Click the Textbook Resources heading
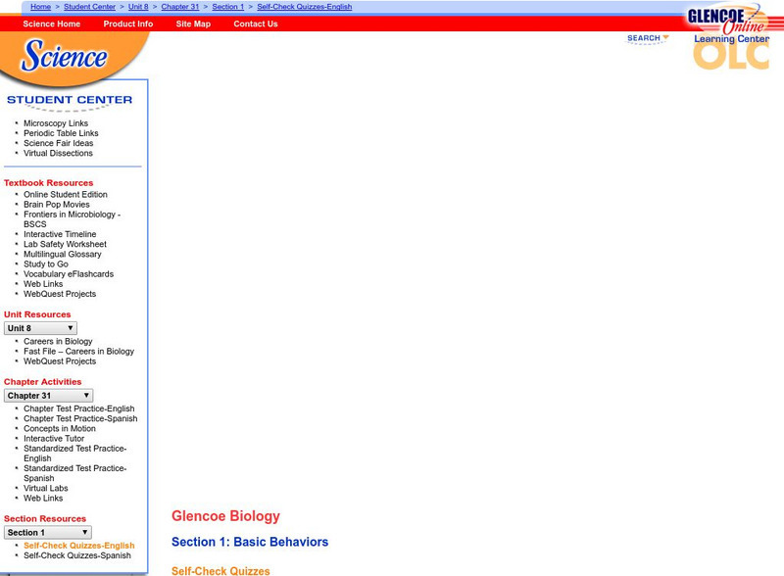Screen dimensions: 784x576 48,183
